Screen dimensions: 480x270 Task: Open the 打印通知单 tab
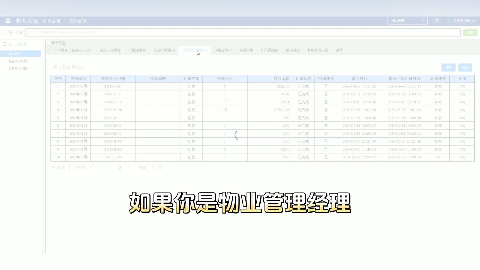pyautogui.click(x=269, y=50)
